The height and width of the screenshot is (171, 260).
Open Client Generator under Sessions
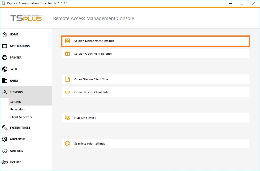[x=30, y=117]
